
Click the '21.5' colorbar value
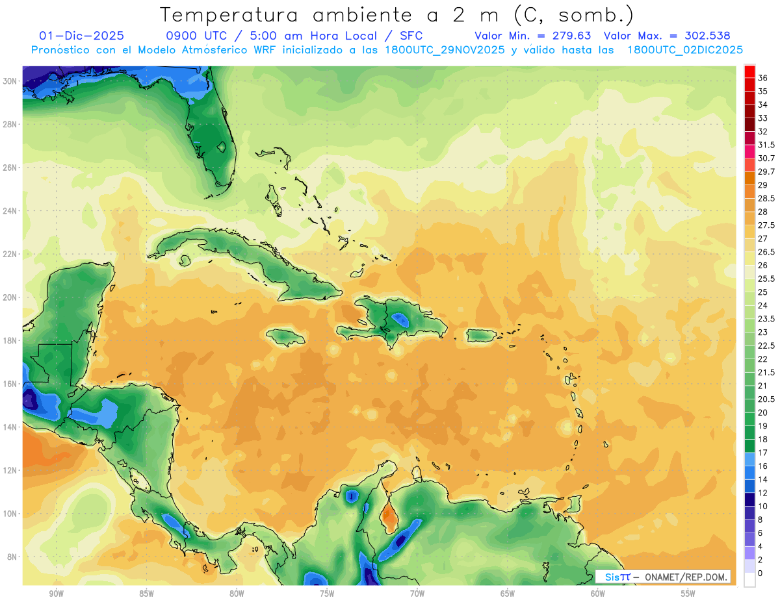766,372
